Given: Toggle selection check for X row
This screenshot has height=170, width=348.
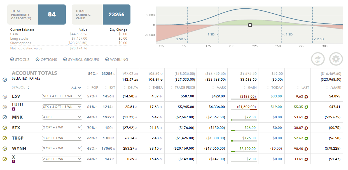Looking at the screenshot, I should point(5,159).
